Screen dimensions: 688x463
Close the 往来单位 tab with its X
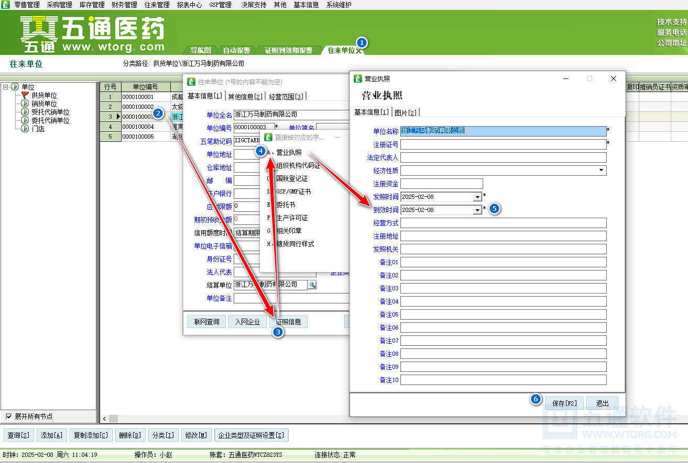click(358, 51)
